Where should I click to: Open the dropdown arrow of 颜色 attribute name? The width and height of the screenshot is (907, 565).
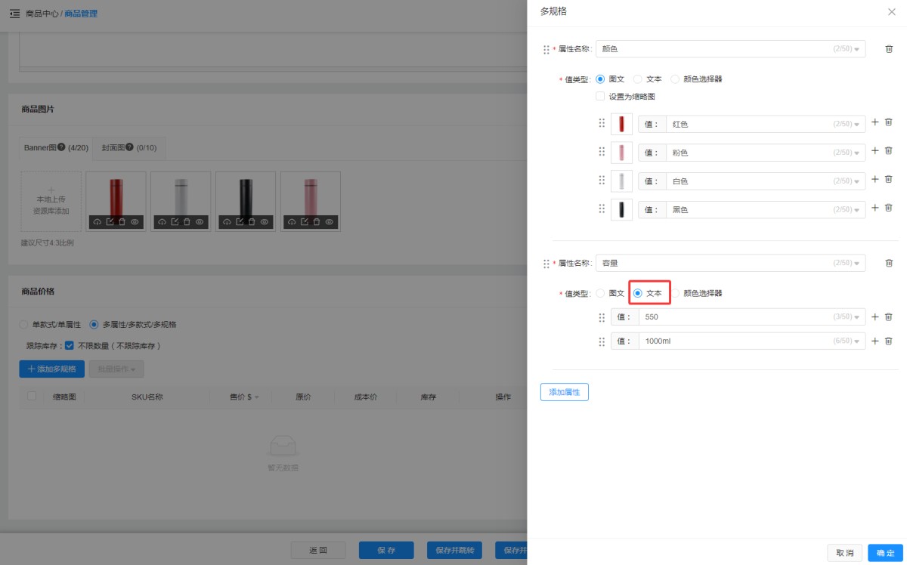click(x=857, y=49)
